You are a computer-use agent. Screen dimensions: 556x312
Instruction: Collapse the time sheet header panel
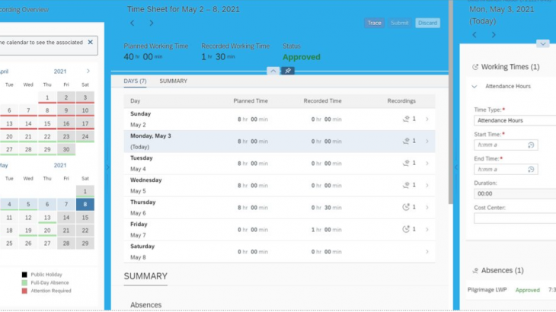click(273, 71)
